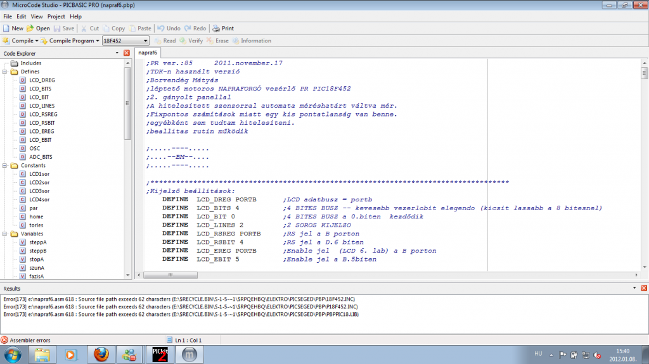Select LCD_LINES define in the tree
The image size is (649, 364).
point(37,106)
